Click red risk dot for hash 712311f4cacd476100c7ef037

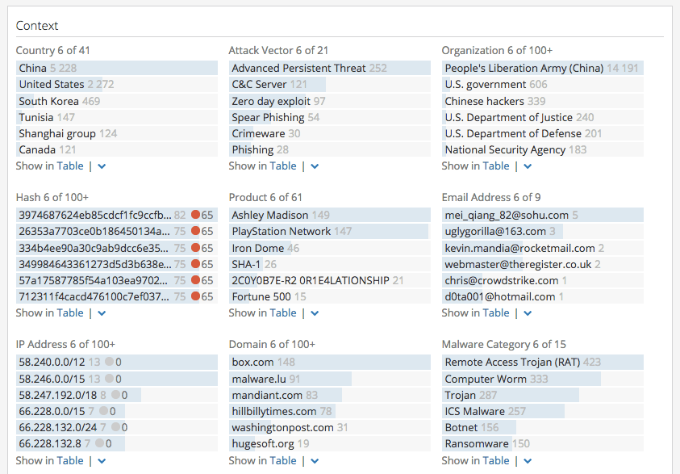pyautogui.click(x=195, y=296)
